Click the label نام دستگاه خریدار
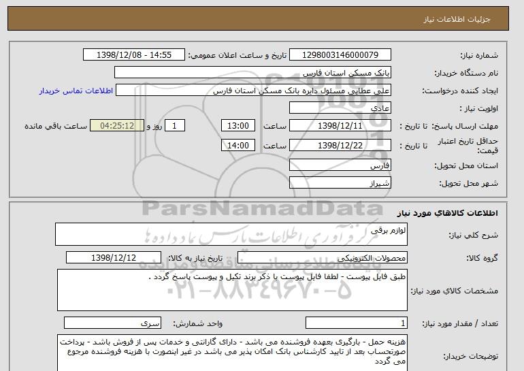This screenshot has height=371, width=524. [x=466, y=73]
